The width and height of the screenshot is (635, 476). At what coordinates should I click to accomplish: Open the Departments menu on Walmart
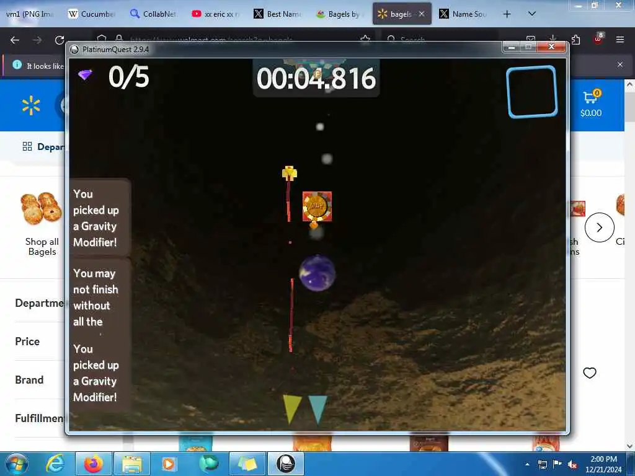tap(43, 146)
